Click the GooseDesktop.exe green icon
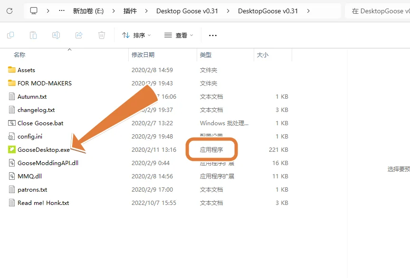Viewport: 410px width, 278px height. coord(12,149)
